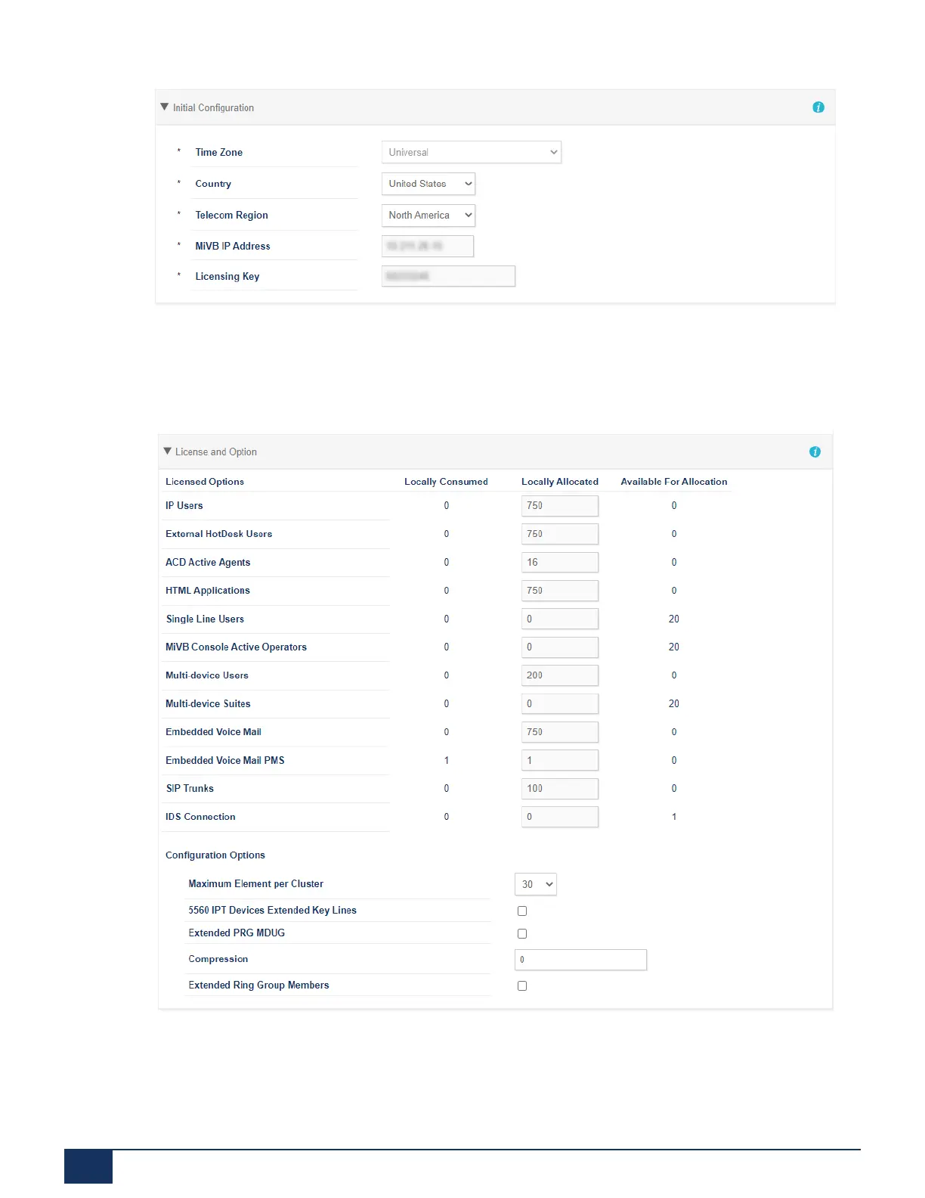925x1198 pixels.
Task: Click the Compression label
Action: click(x=218, y=959)
